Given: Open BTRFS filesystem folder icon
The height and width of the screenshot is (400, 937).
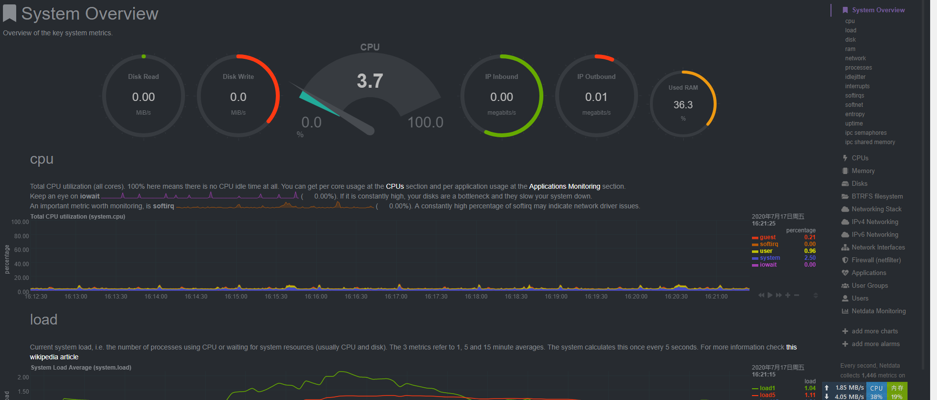Looking at the screenshot, I should tap(845, 196).
